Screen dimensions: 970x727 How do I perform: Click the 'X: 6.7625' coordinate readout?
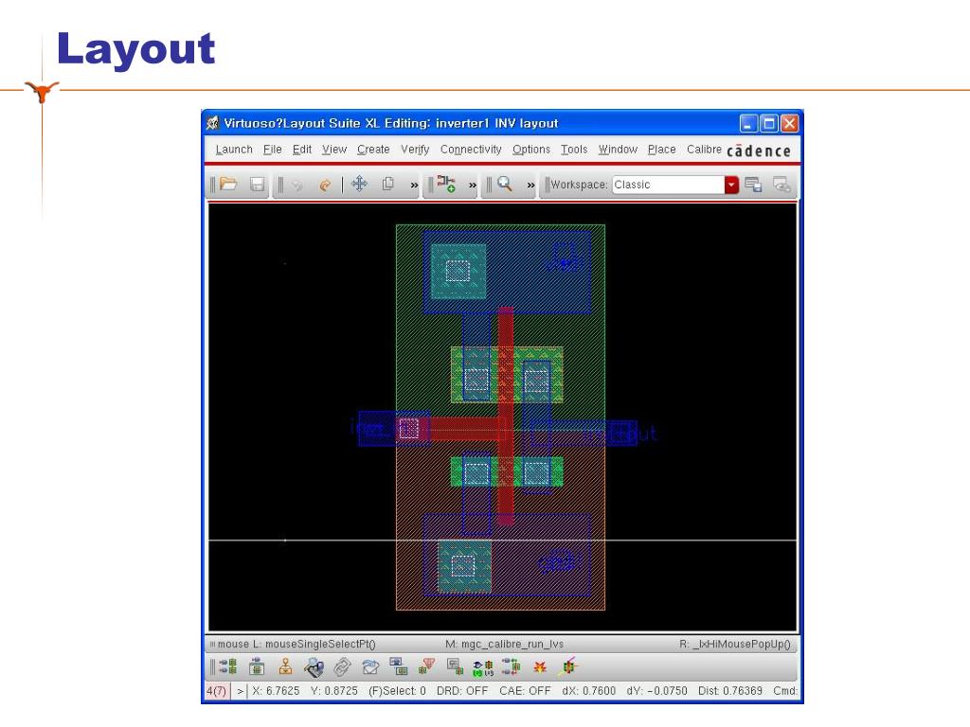pyautogui.click(x=276, y=690)
